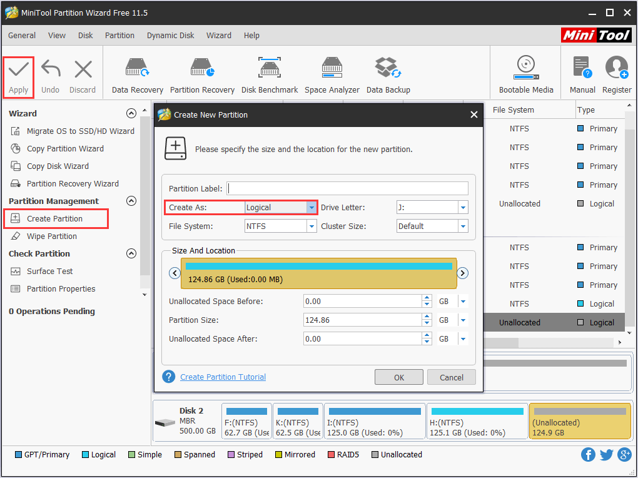Screen dimensions: 638x478
Task: Start the Disk Benchmark tool
Action: 270,76
